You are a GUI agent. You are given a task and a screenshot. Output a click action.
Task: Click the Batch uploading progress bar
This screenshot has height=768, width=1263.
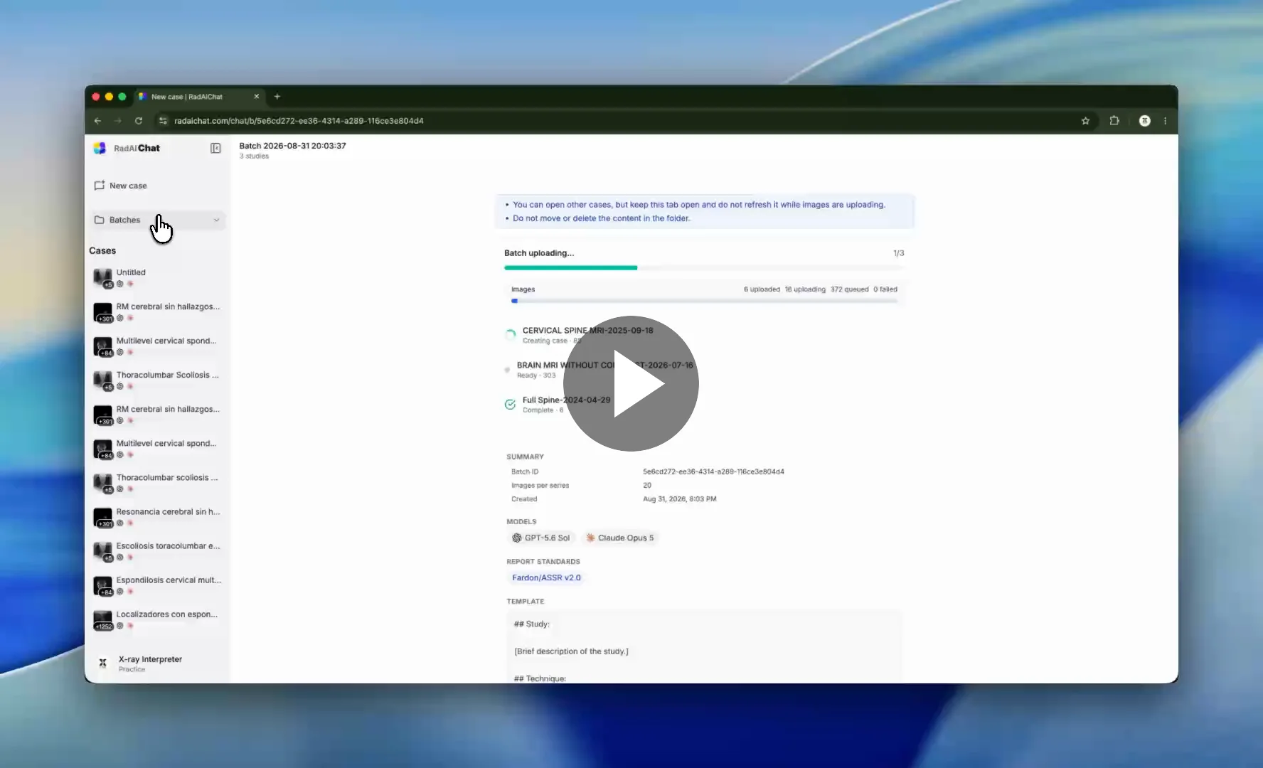click(704, 267)
